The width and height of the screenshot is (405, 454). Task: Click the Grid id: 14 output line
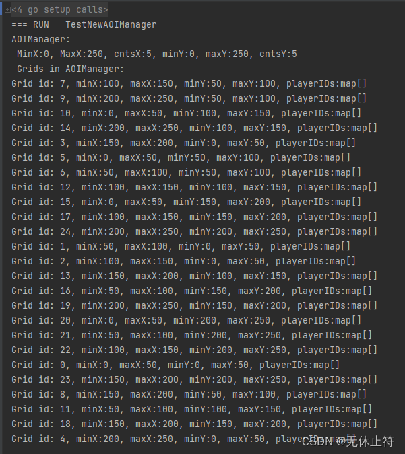click(x=194, y=128)
